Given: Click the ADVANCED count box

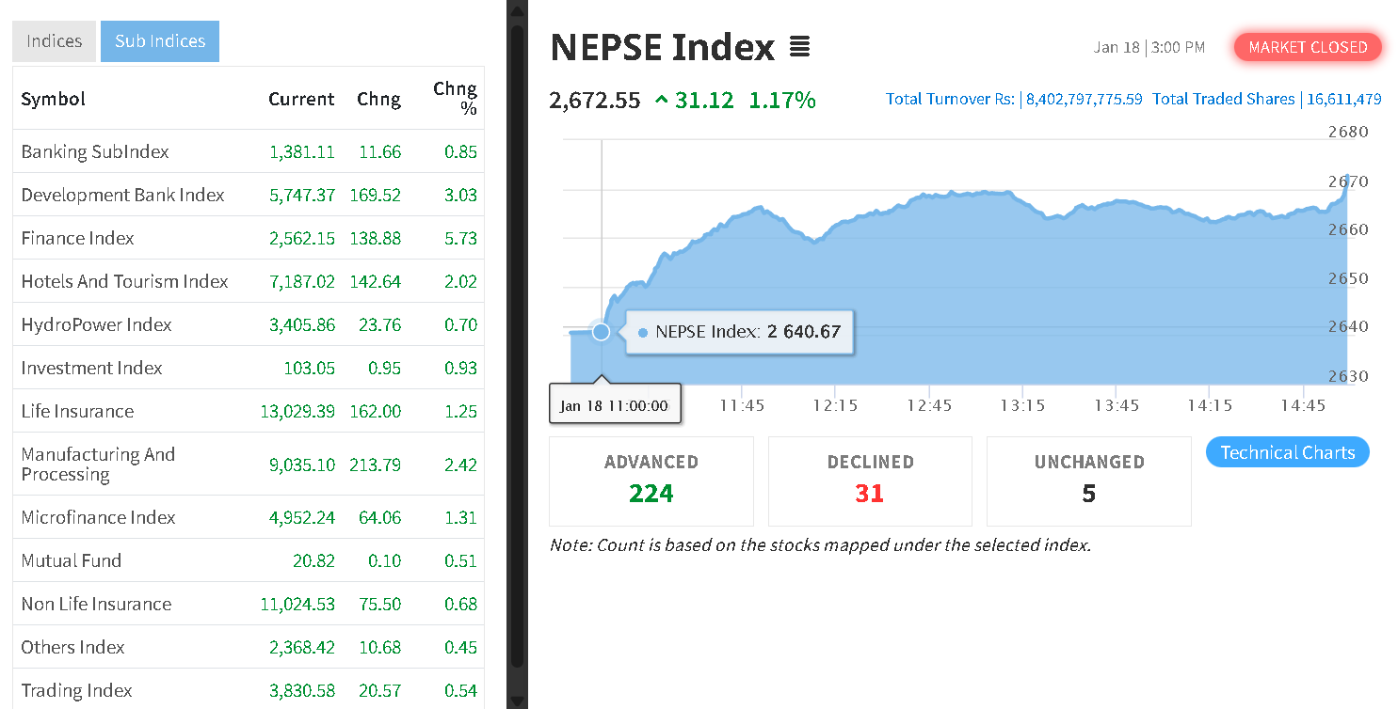Looking at the screenshot, I should tap(651, 481).
